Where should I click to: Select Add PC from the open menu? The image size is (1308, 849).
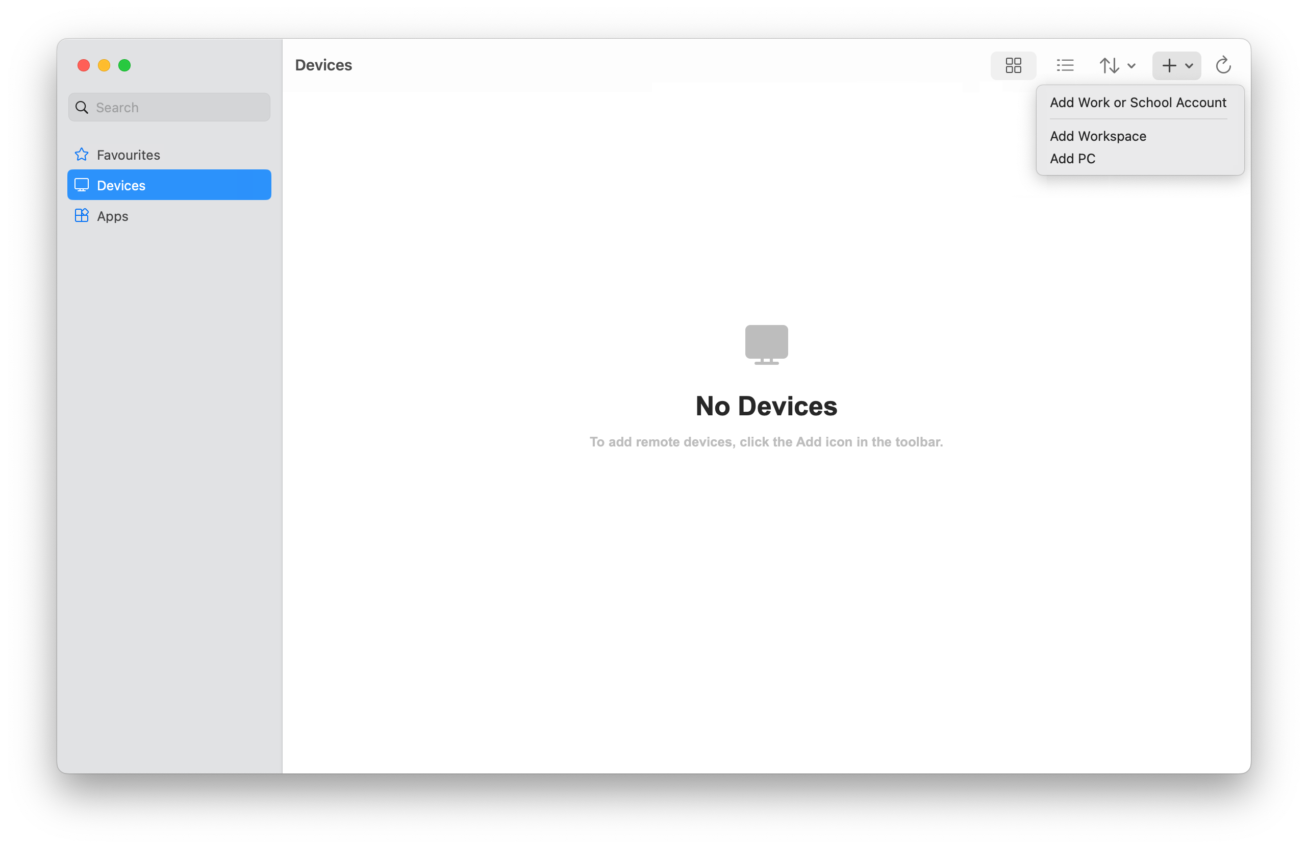point(1072,158)
